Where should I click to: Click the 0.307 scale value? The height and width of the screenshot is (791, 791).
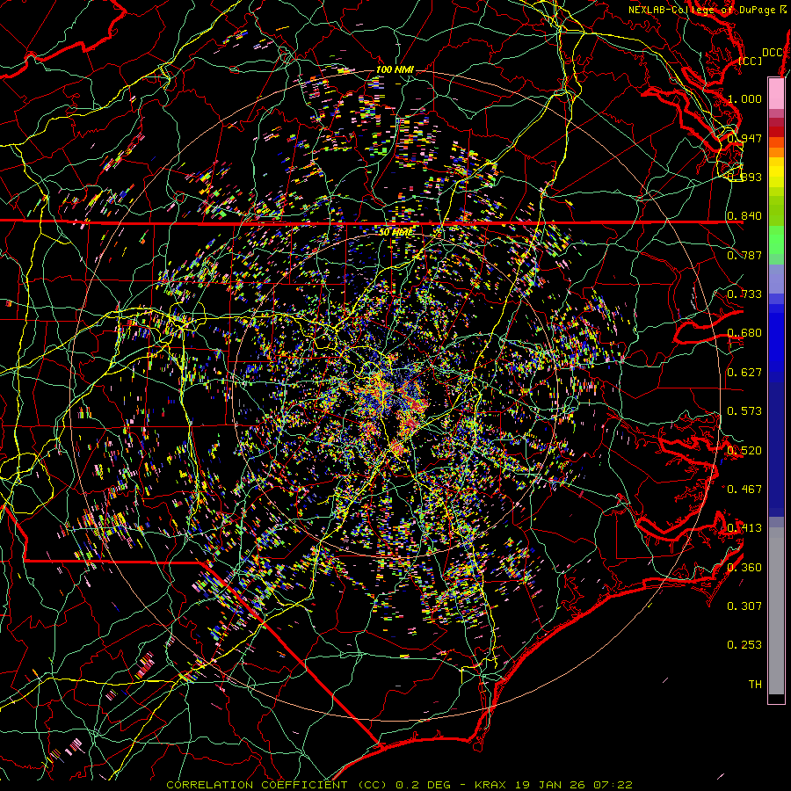click(744, 606)
